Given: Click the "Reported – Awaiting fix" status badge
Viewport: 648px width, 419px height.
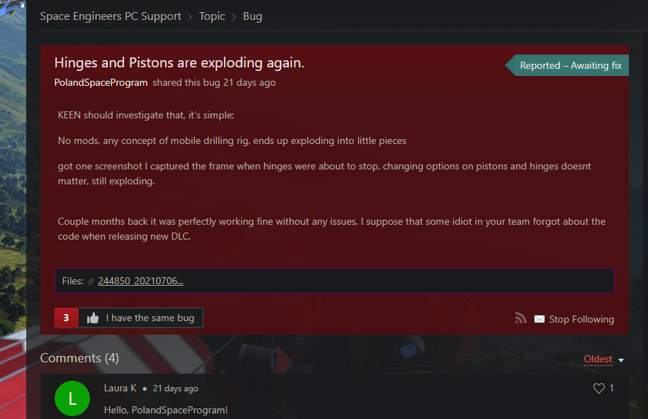Looking at the screenshot, I should (570, 65).
